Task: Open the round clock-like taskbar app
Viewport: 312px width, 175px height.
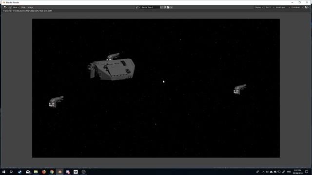Action: tap(83, 172)
